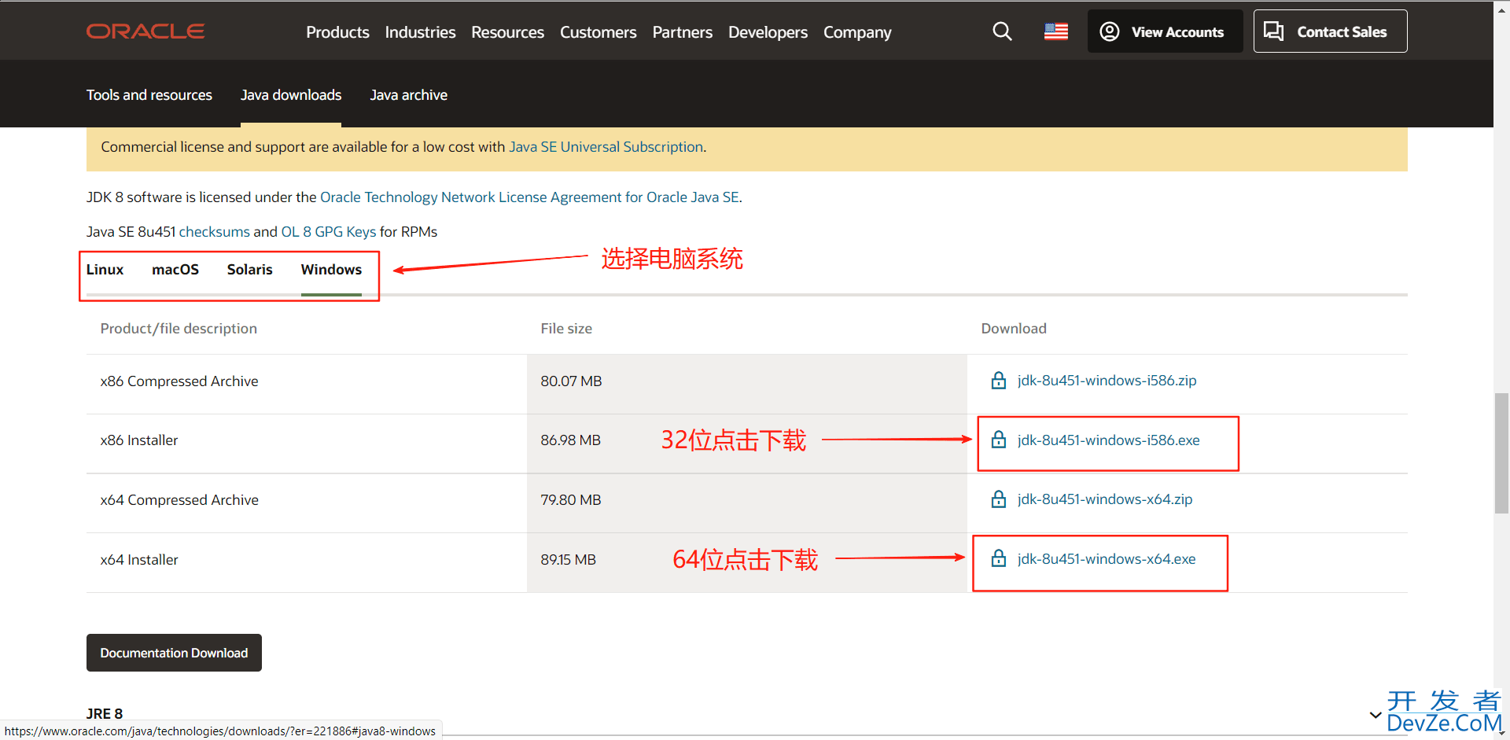Open the Partners menu
Image resolution: width=1510 pixels, height=740 pixels.
pyautogui.click(x=682, y=32)
